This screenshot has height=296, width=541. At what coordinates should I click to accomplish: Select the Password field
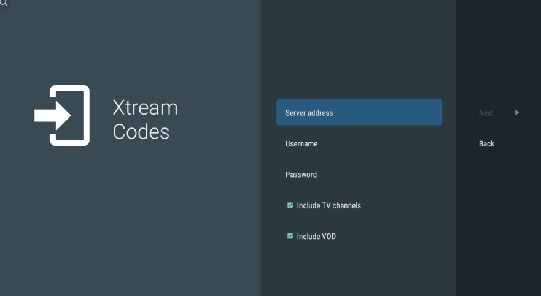click(359, 175)
